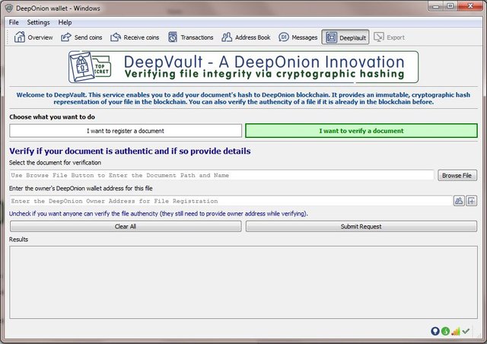This screenshot has width=487, height=344.
Task: Click the 'Uncheck if you want anyone can verify' note
Action: pyautogui.click(x=158, y=214)
